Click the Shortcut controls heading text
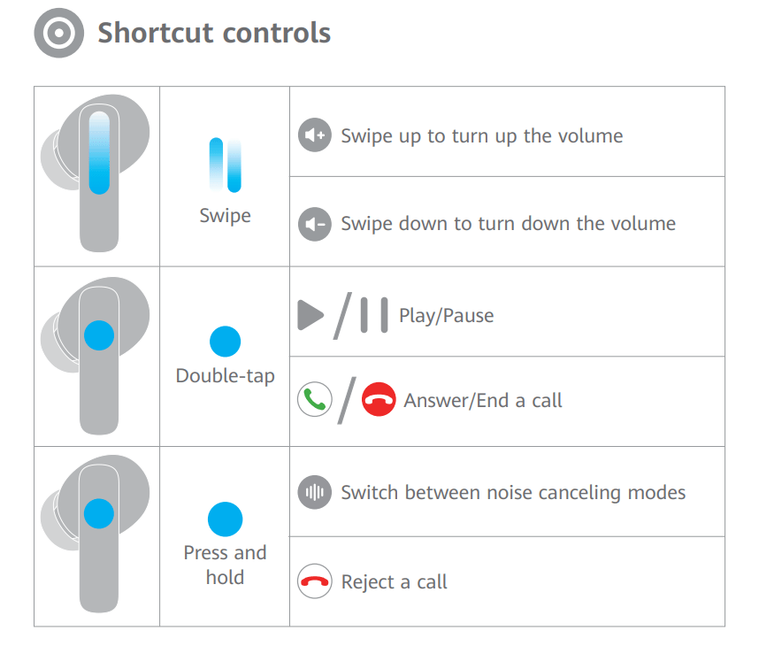The height and width of the screenshot is (646, 759). click(214, 34)
